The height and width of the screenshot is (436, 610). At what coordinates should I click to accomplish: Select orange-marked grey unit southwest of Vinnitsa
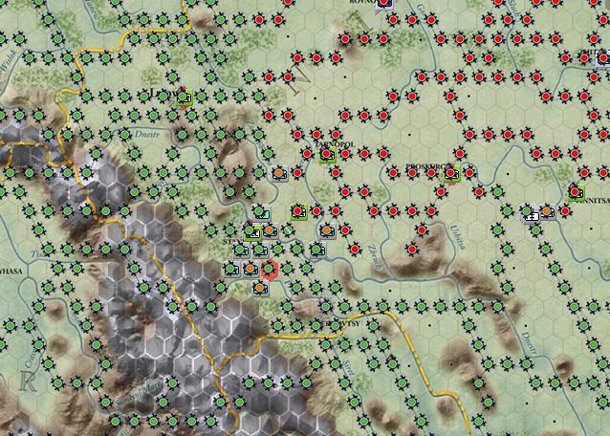tap(547, 212)
